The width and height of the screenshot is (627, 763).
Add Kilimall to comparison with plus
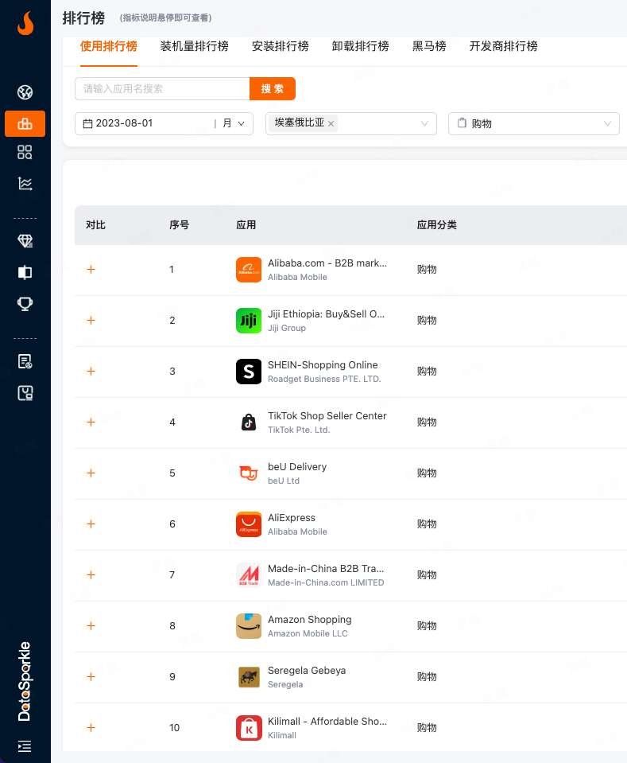[91, 728]
